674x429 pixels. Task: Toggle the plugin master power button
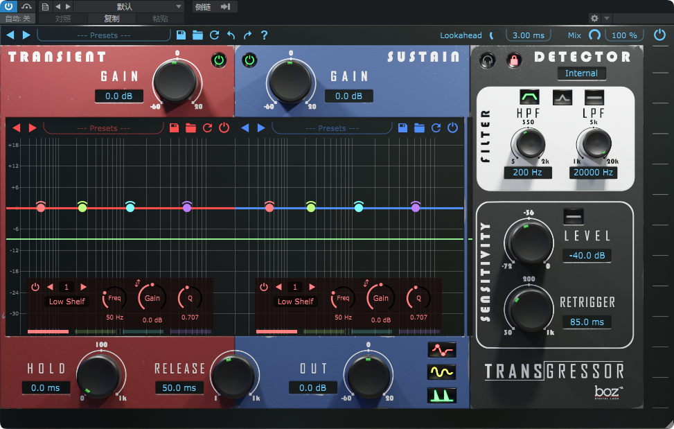click(x=660, y=35)
